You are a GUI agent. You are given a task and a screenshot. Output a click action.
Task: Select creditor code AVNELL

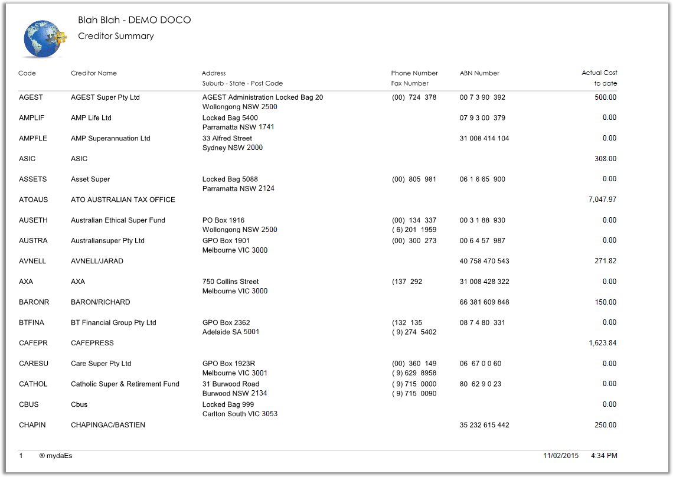pyautogui.click(x=32, y=261)
